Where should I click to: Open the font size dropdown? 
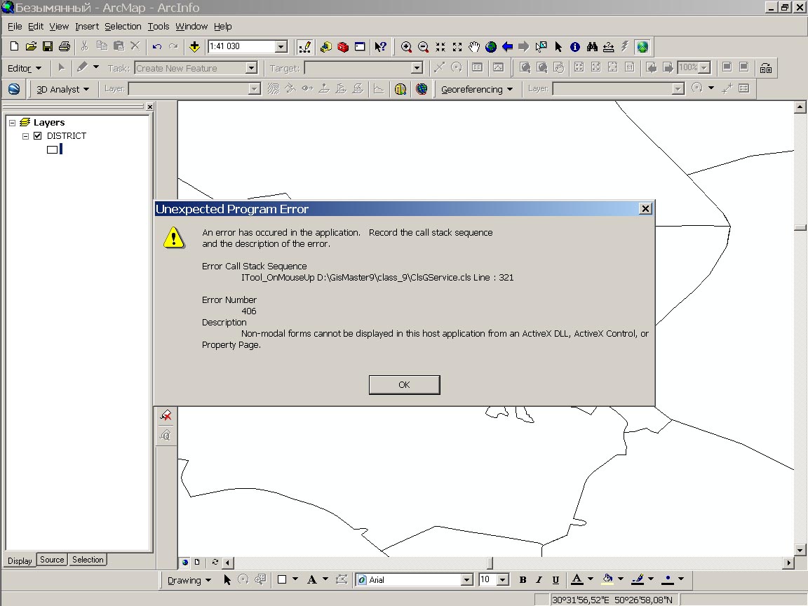click(503, 580)
